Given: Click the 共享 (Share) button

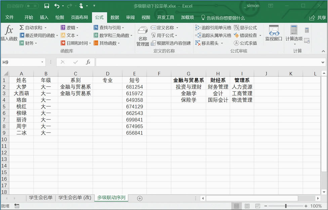Looking at the screenshot, I should pyautogui.click(x=318, y=17).
